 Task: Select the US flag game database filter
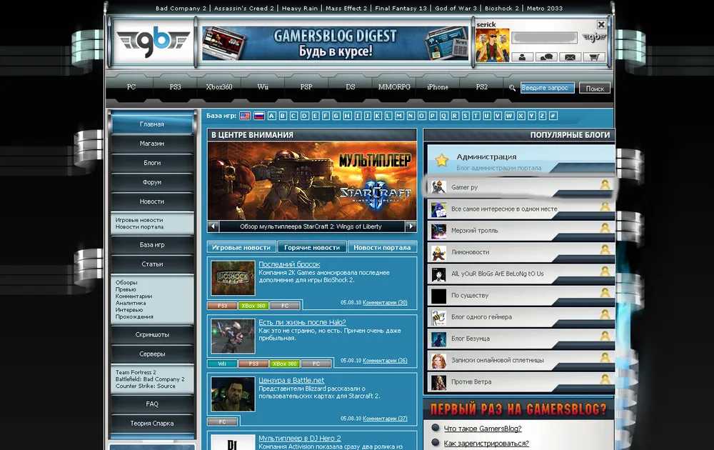245,116
